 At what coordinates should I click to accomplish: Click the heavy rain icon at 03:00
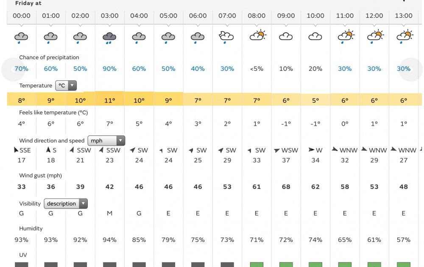(109, 37)
